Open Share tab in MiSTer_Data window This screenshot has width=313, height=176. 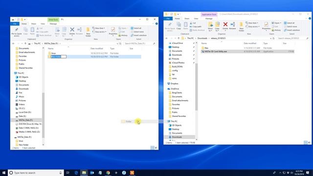point(34,24)
